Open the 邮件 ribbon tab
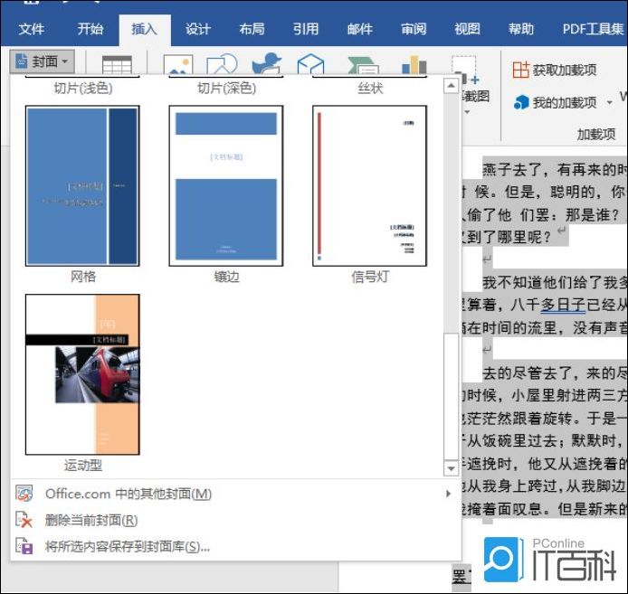 click(x=359, y=29)
